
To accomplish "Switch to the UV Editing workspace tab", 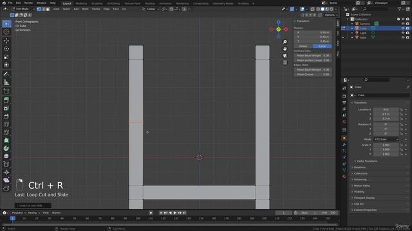I will click(x=113, y=3).
